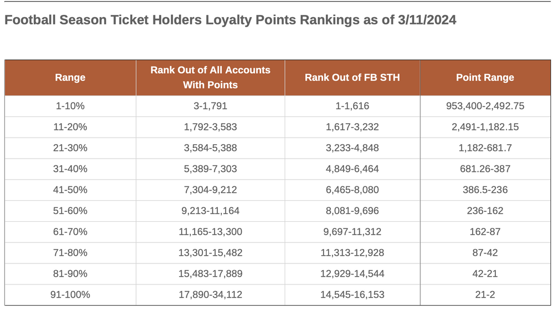556x320 pixels.
Task: Select the 41-50% range cell
Action: (70, 190)
